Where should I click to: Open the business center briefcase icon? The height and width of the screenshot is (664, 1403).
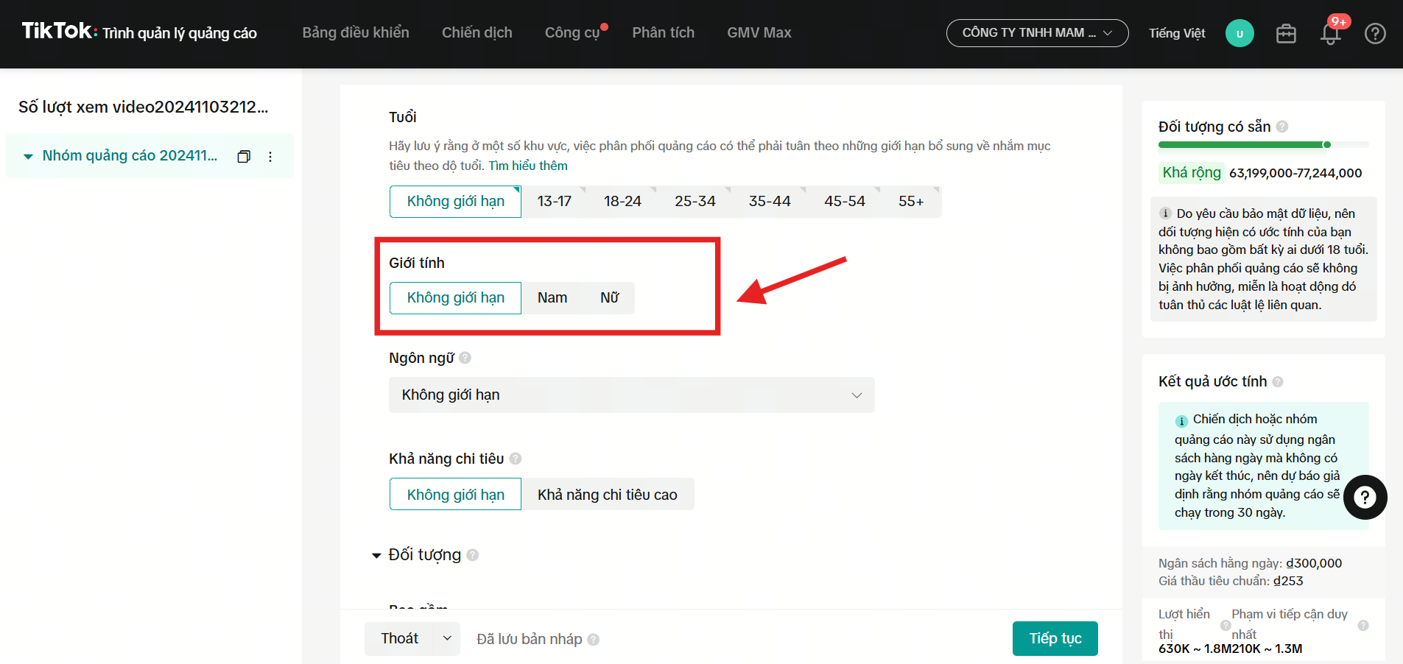coord(1286,33)
